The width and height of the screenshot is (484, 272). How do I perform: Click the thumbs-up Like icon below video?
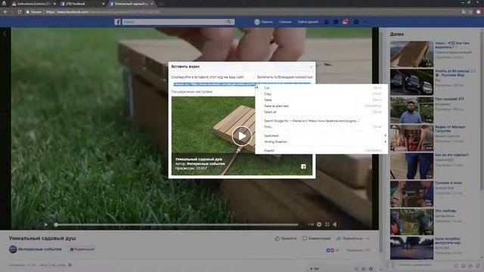[278, 239]
